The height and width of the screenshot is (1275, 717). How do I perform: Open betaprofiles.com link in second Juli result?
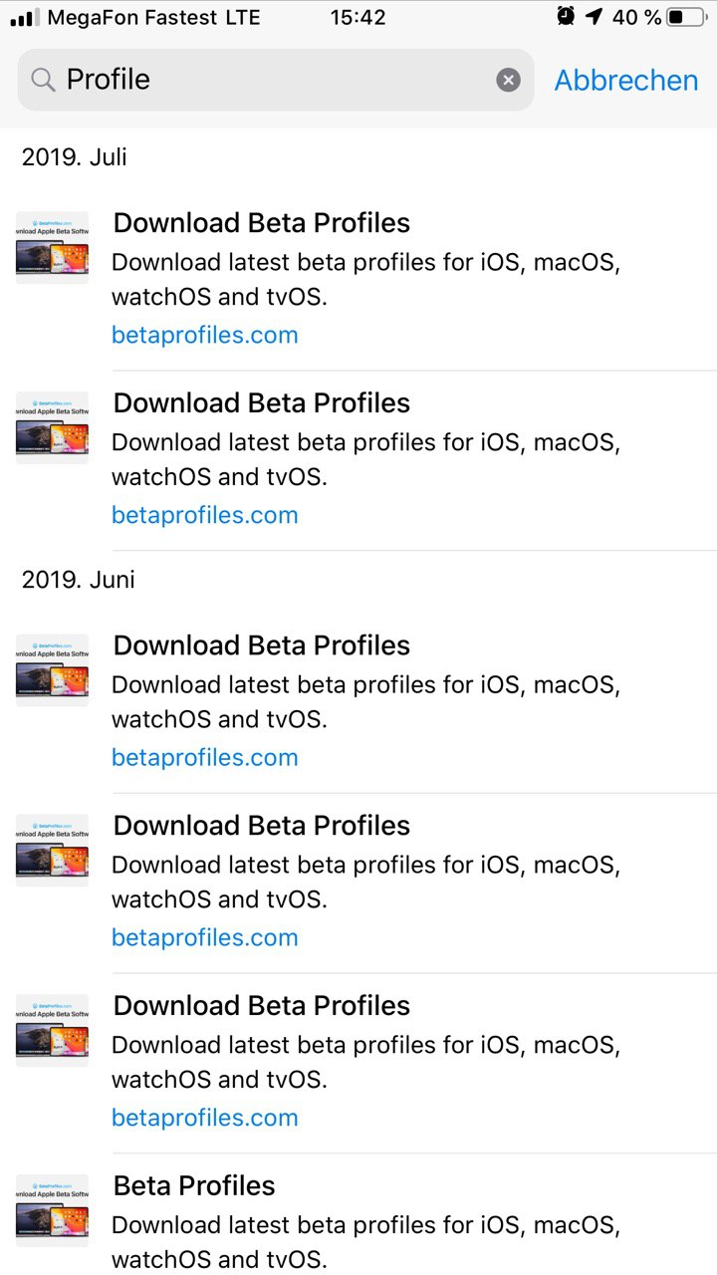coord(205,515)
